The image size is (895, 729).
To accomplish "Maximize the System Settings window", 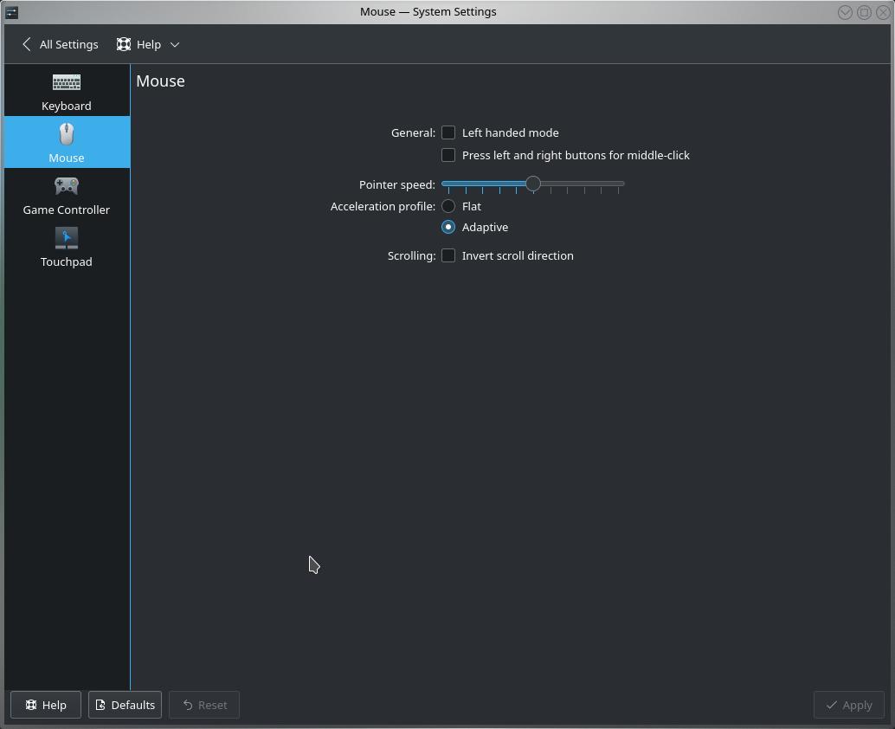I will point(864,12).
